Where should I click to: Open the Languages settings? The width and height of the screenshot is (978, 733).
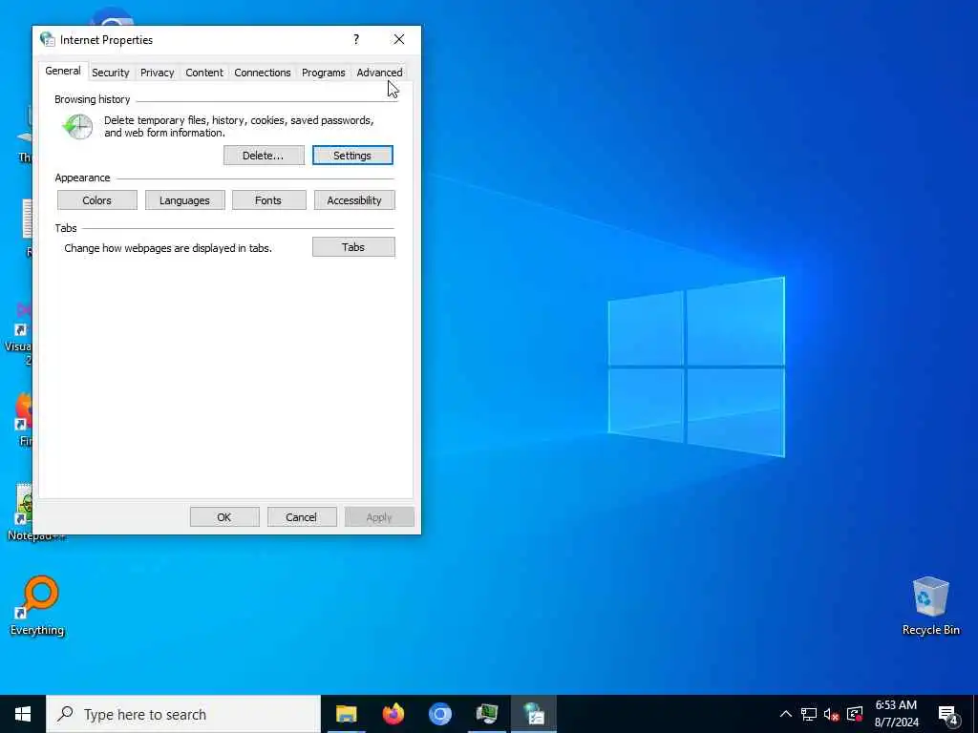pyautogui.click(x=184, y=200)
